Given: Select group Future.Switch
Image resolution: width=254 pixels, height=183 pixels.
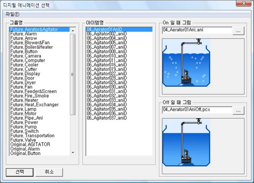Looking at the screenshot, I should (x=40, y=131).
